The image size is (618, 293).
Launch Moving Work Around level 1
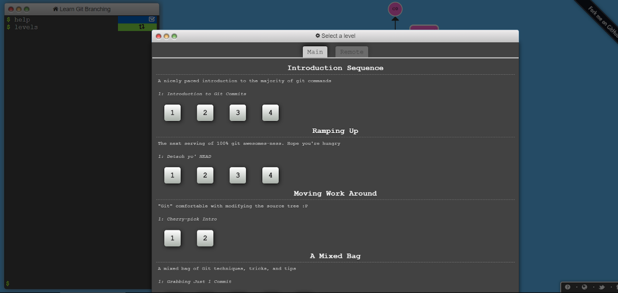[172, 238]
